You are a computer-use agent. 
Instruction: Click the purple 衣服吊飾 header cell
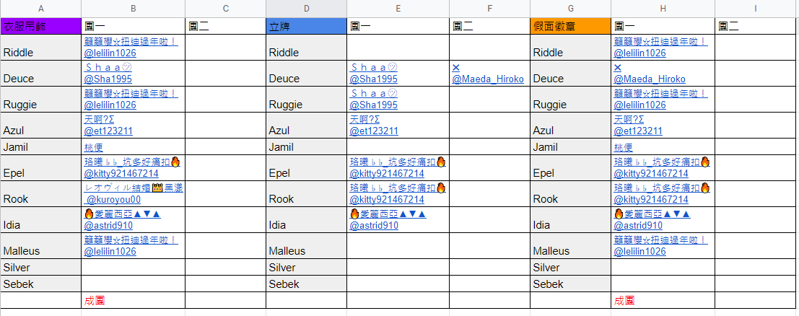coord(40,26)
